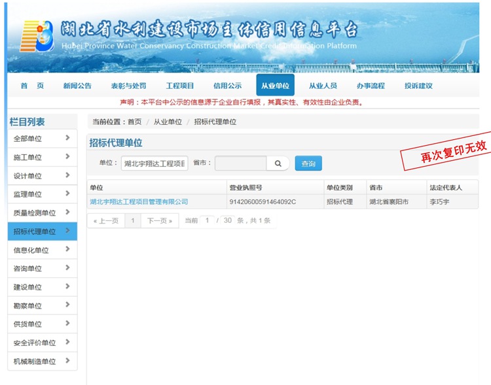Open the 信用公示 navigation tab
Viewport: 491px width, 385px height.
227,86
